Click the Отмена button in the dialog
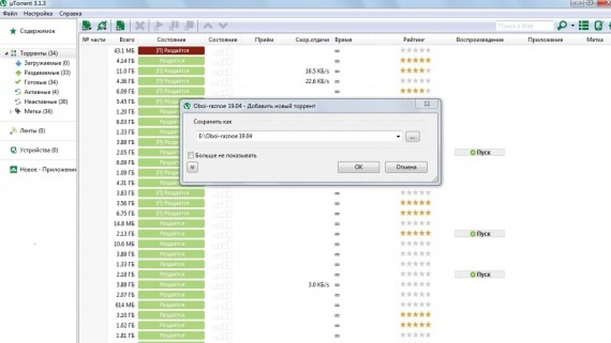The height and width of the screenshot is (343, 611). click(406, 167)
